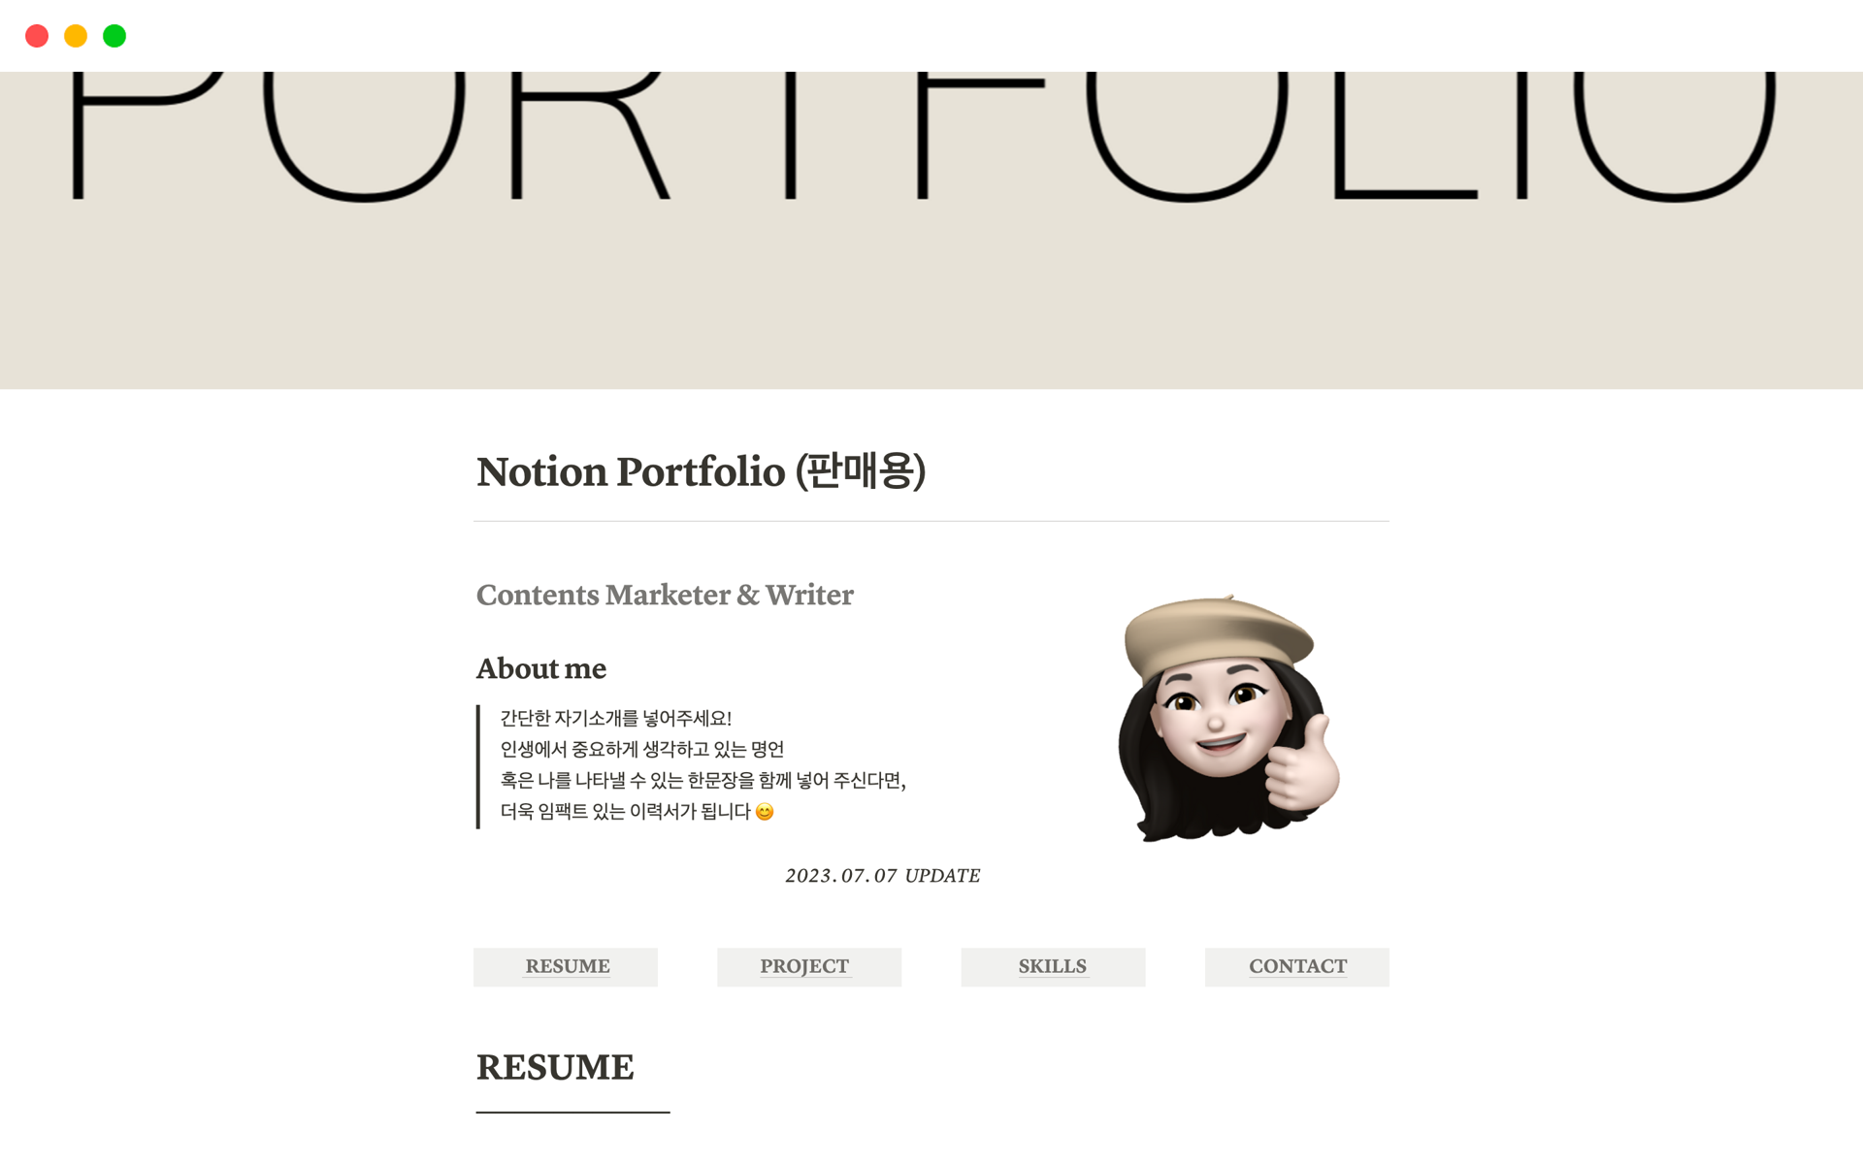Screen dimensions: 1863x1164
Task: Select the CONTACT tab
Action: coord(1295,963)
